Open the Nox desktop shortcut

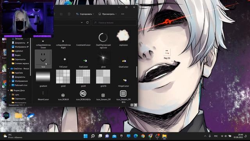coord(6,117)
